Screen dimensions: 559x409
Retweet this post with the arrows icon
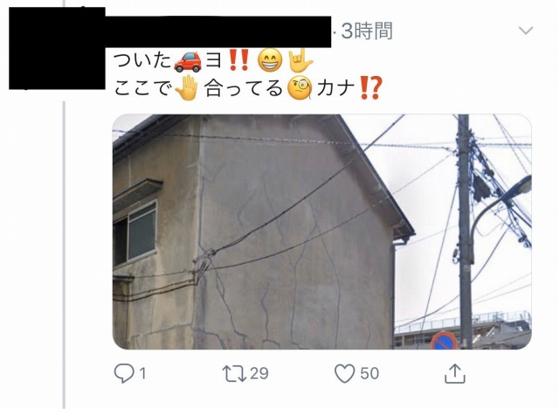coord(234,373)
